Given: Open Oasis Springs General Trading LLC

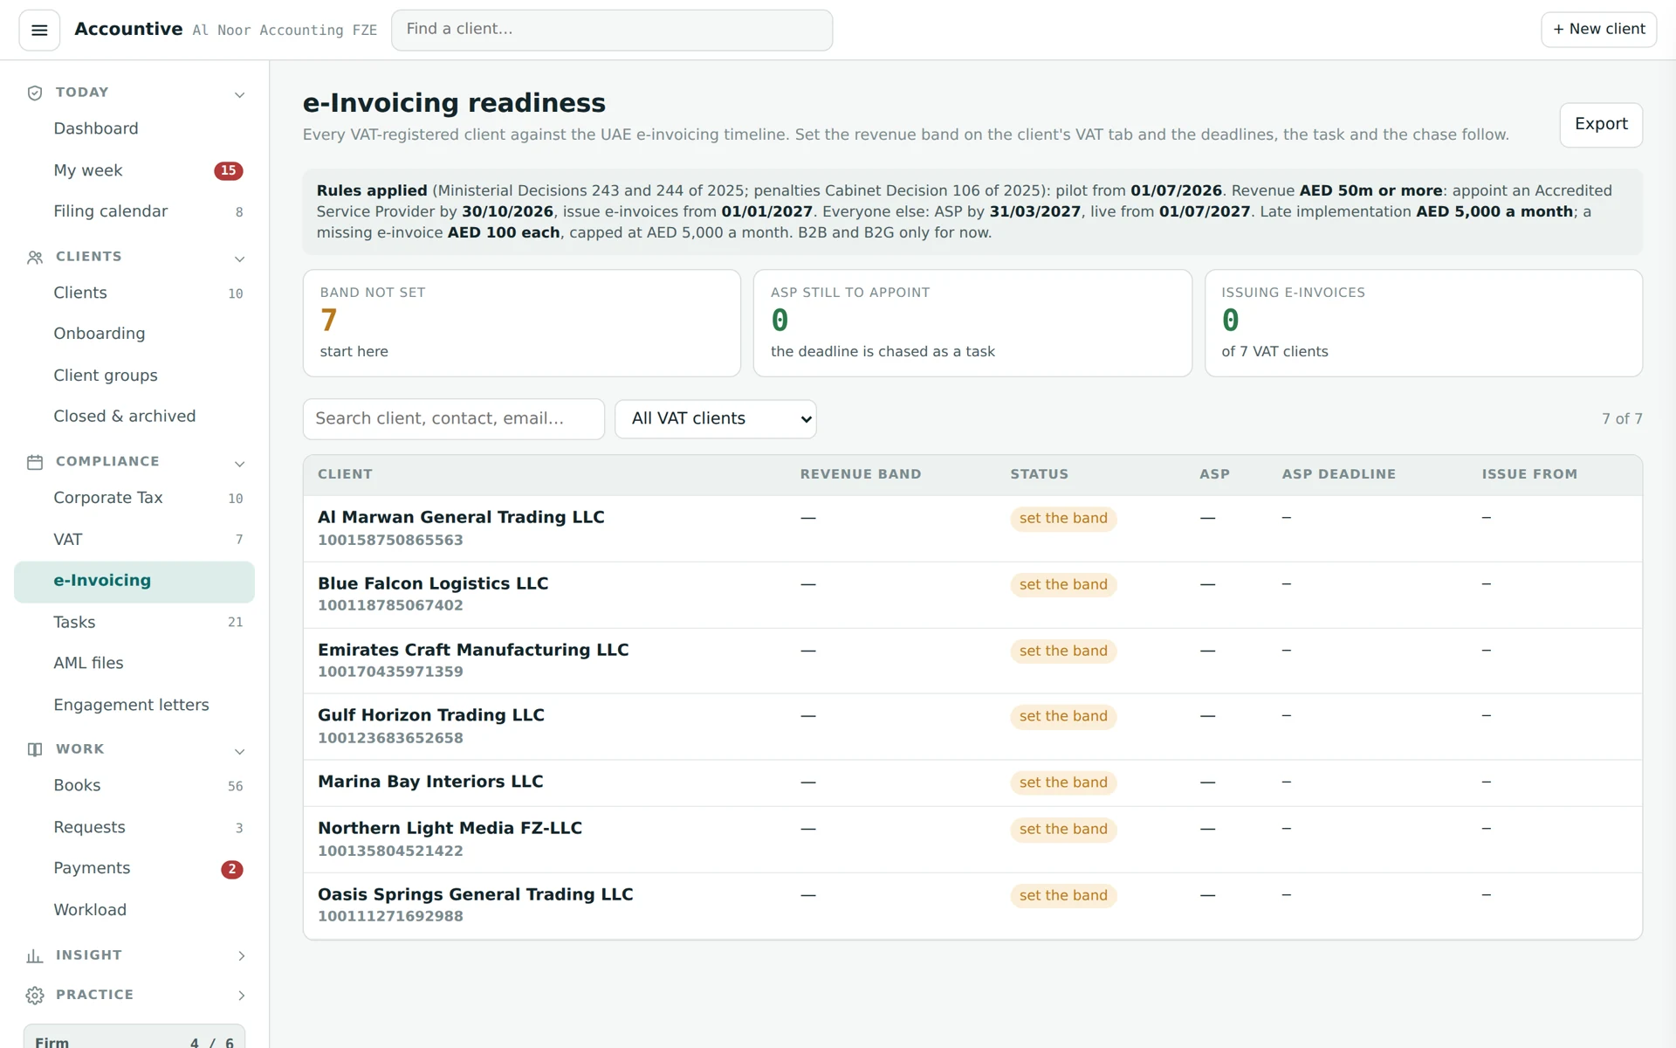Looking at the screenshot, I should coord(476,895).
